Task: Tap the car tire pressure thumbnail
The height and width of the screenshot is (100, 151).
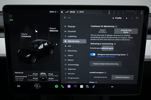Action: point(43,76)
